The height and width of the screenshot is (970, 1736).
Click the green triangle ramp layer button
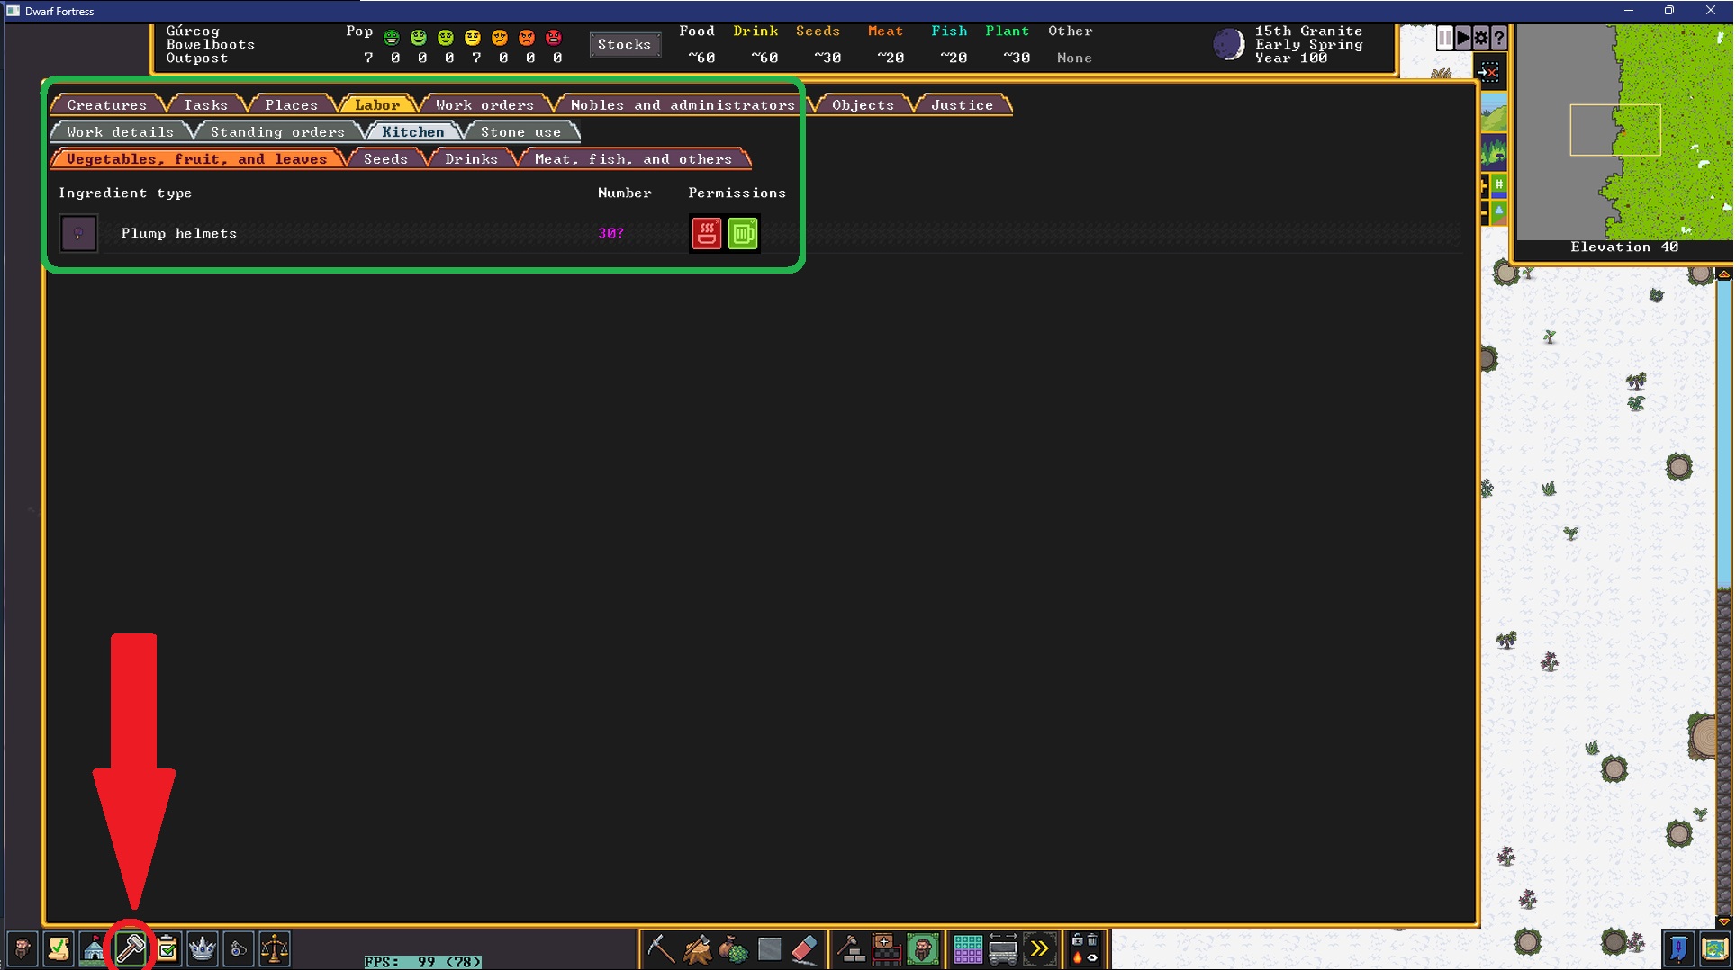(x=1498, y=212)
